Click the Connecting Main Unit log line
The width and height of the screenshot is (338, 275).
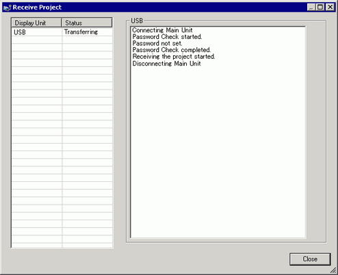pos(162,30)
